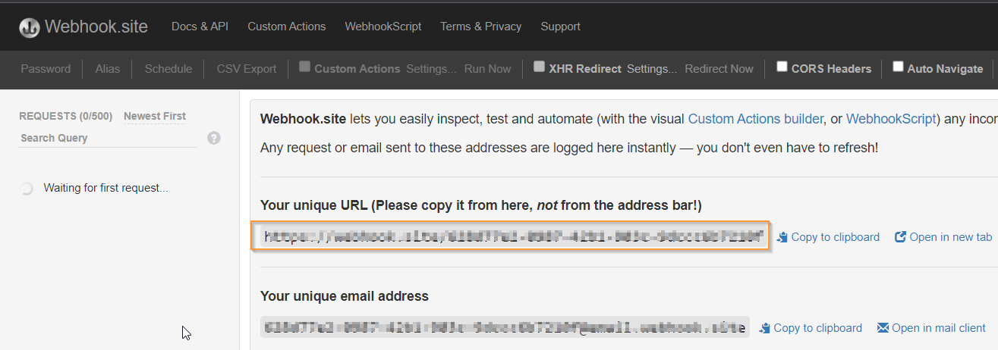The height and width of the screenshot is (350, 998).
Task: Open the Schedule option
Action: 168,69
